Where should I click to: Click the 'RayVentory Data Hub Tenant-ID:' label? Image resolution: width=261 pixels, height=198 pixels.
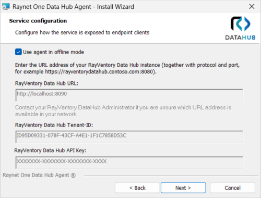coord(54,125)
